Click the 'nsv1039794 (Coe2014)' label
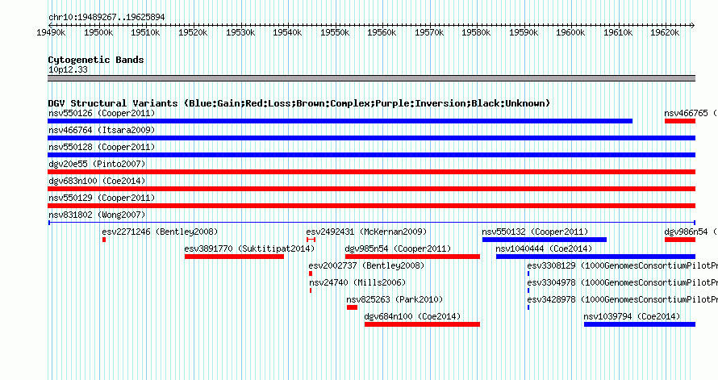The height and width of the screenshot is (380, 718). coord(632,316)
